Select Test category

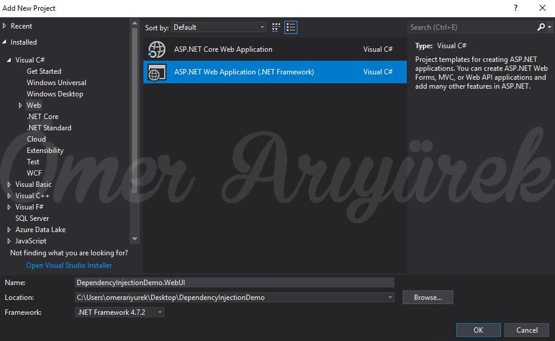(x=33, y=162)
